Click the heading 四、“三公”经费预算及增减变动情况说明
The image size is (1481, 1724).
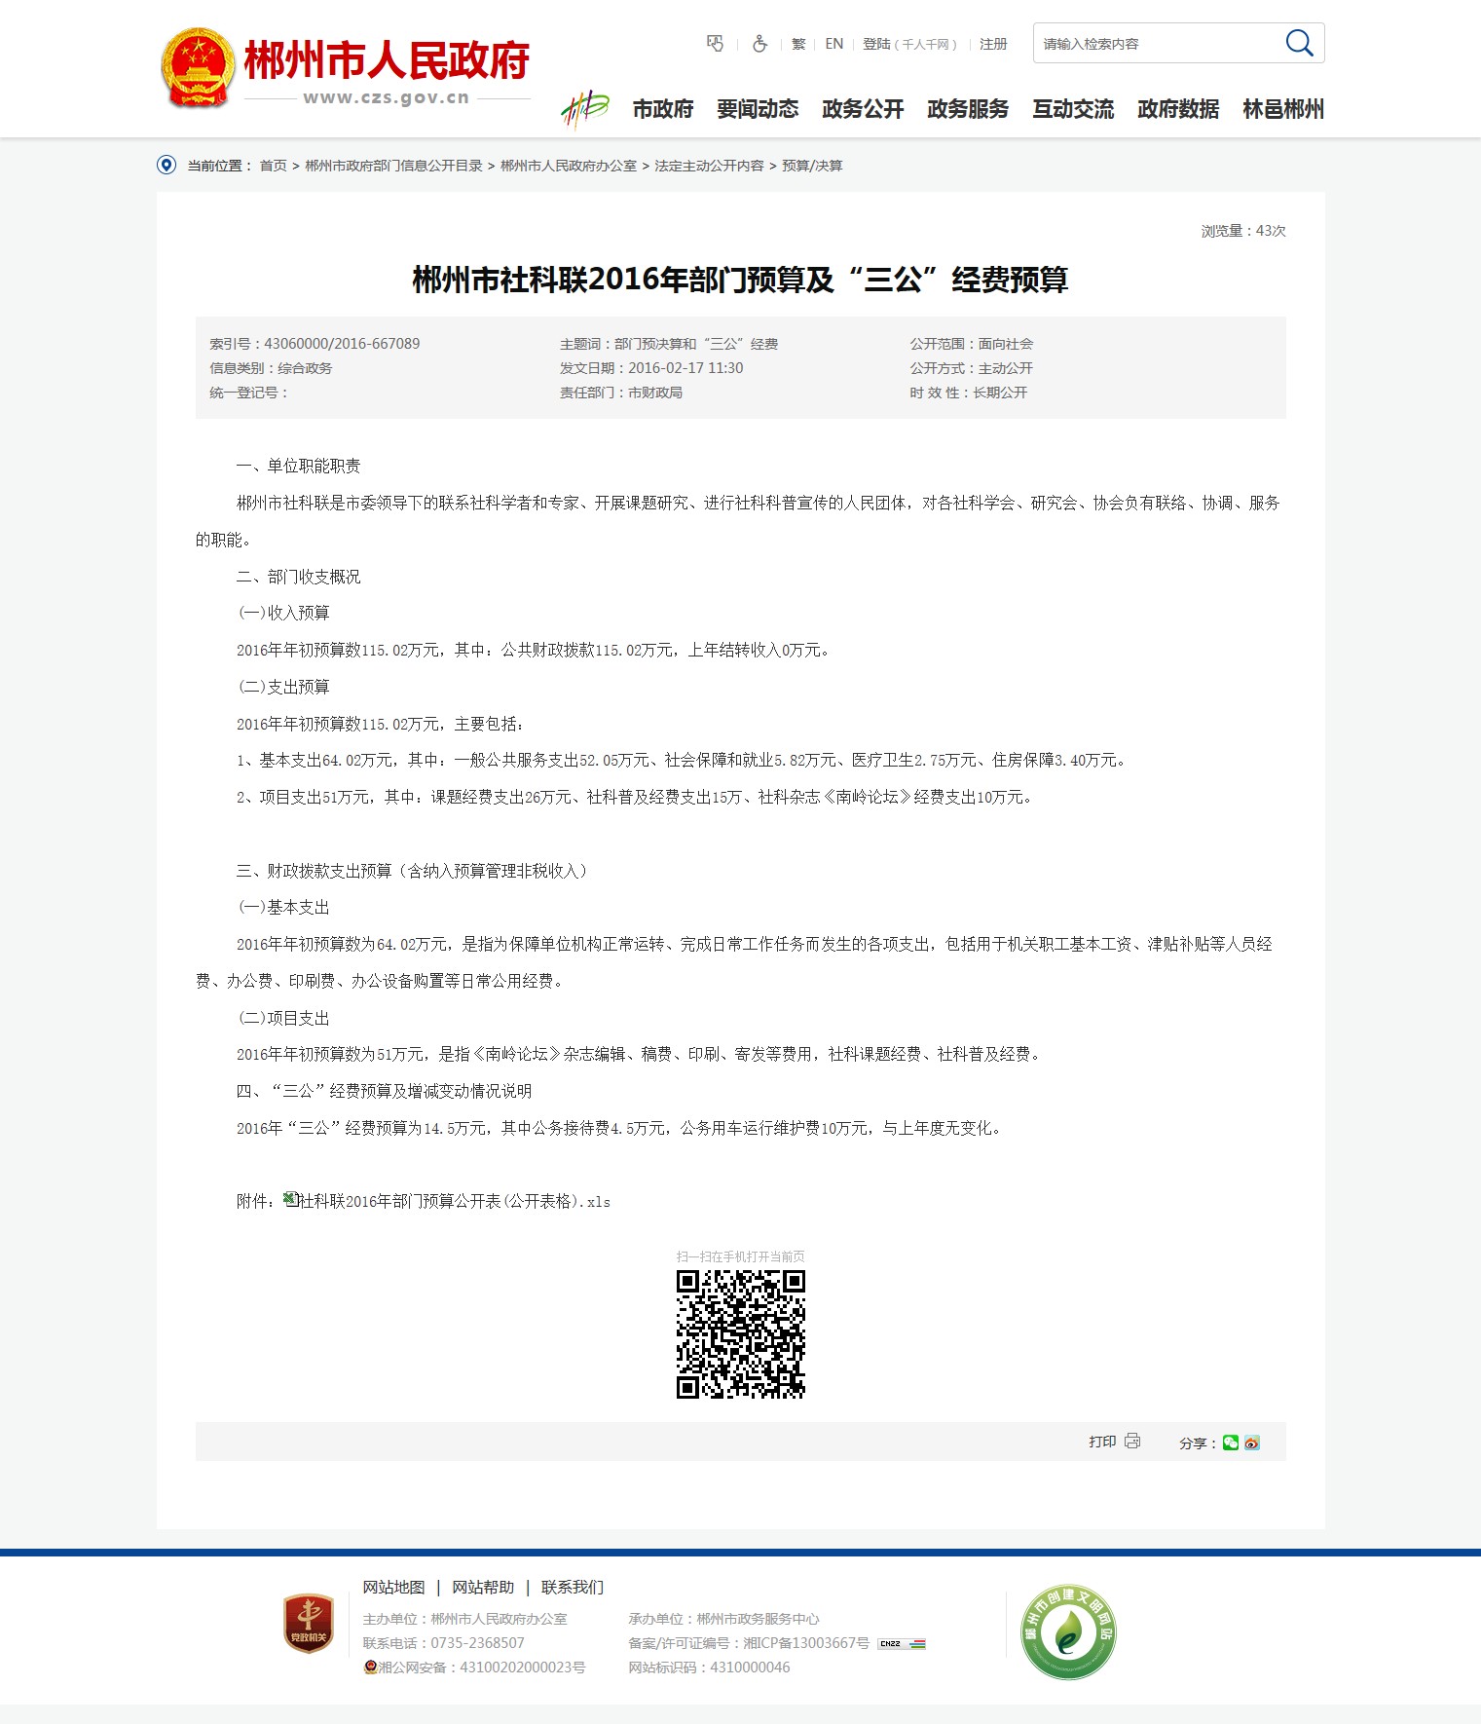[x=385, y=1091]
